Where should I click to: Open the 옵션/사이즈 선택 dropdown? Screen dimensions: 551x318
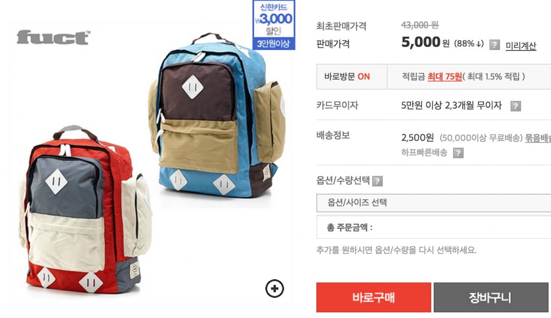point(434,202)
